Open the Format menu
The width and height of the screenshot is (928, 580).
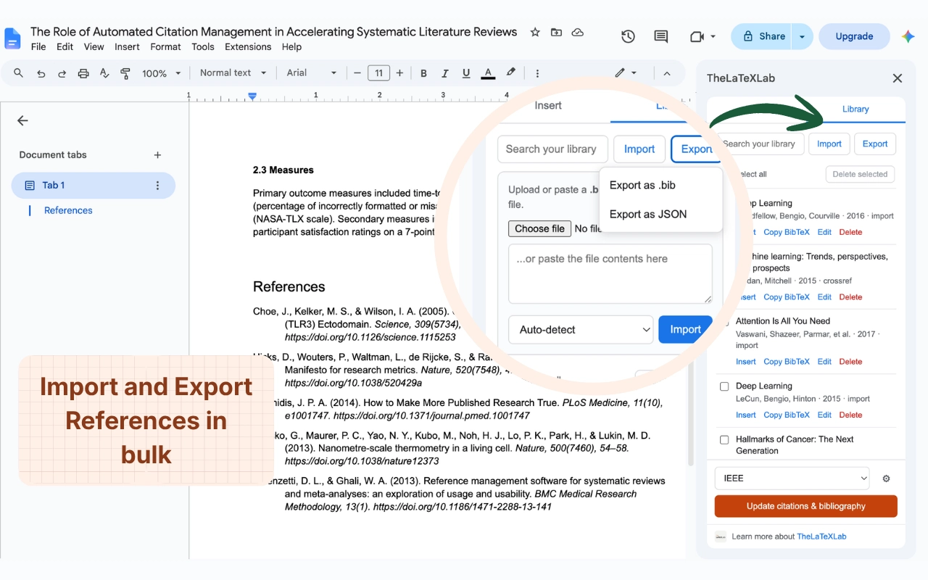pyautogui.click(x=165, y=47)
